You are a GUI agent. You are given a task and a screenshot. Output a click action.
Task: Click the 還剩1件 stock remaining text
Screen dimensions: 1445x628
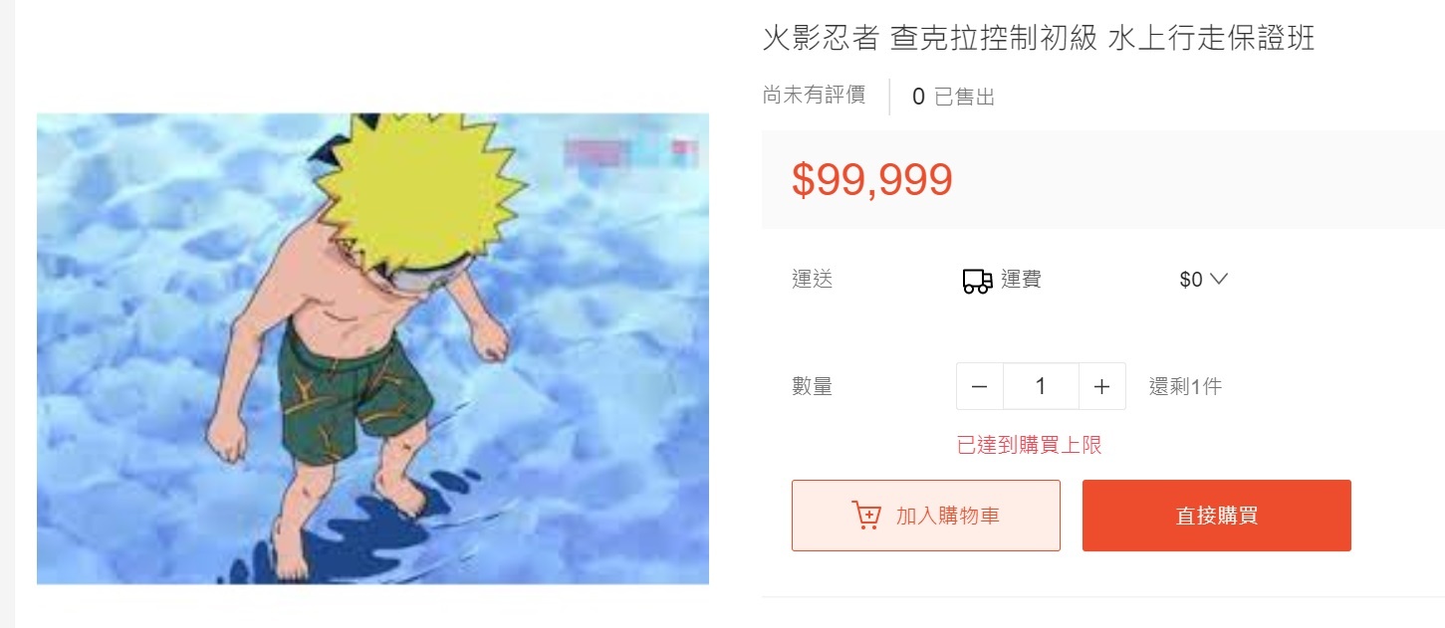[x=1185, y=386]
